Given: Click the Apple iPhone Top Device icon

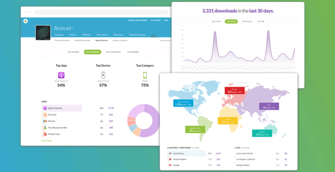Looking at the screenshot, I should click(x=103, y=75).
